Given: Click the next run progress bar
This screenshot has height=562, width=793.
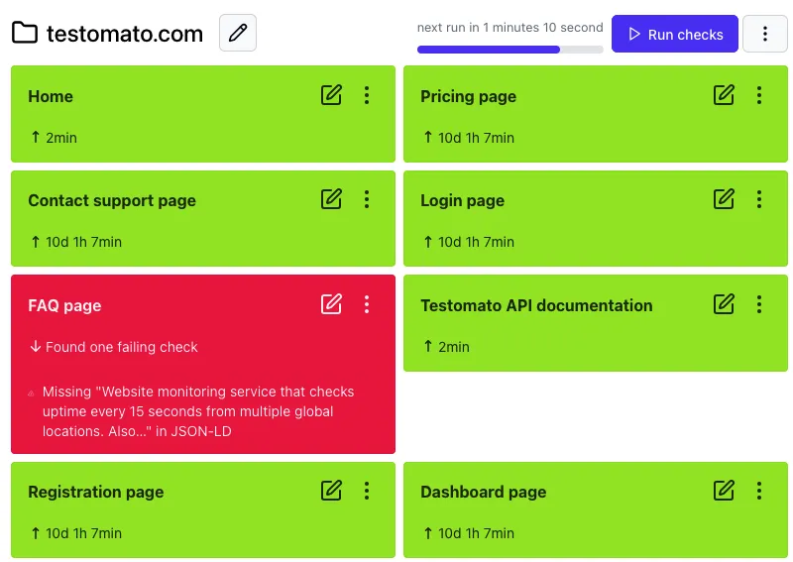Looking at the screenshot, I should coord(510,50).
